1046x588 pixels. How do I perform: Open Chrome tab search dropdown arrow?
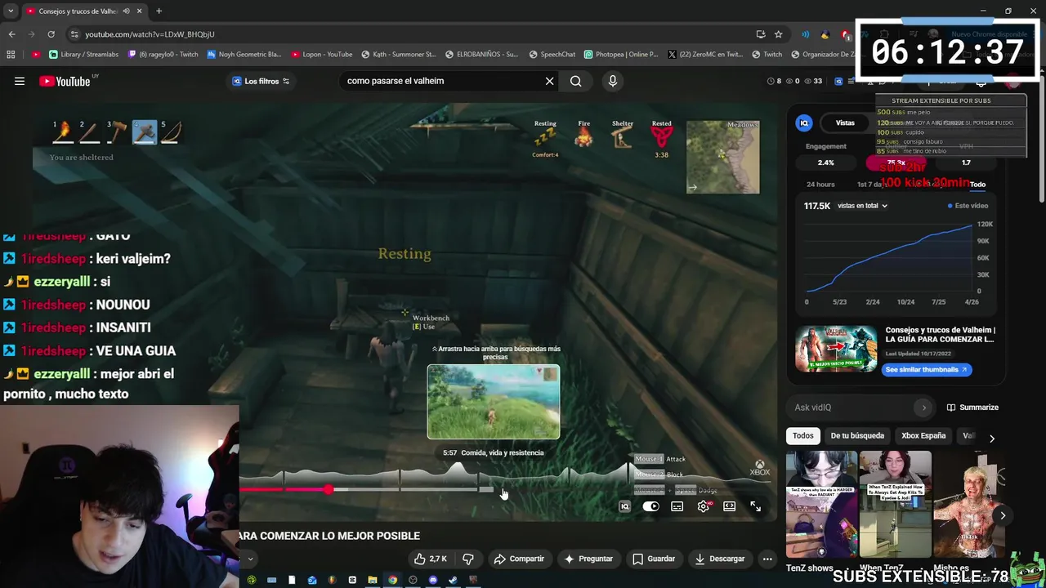10,11
